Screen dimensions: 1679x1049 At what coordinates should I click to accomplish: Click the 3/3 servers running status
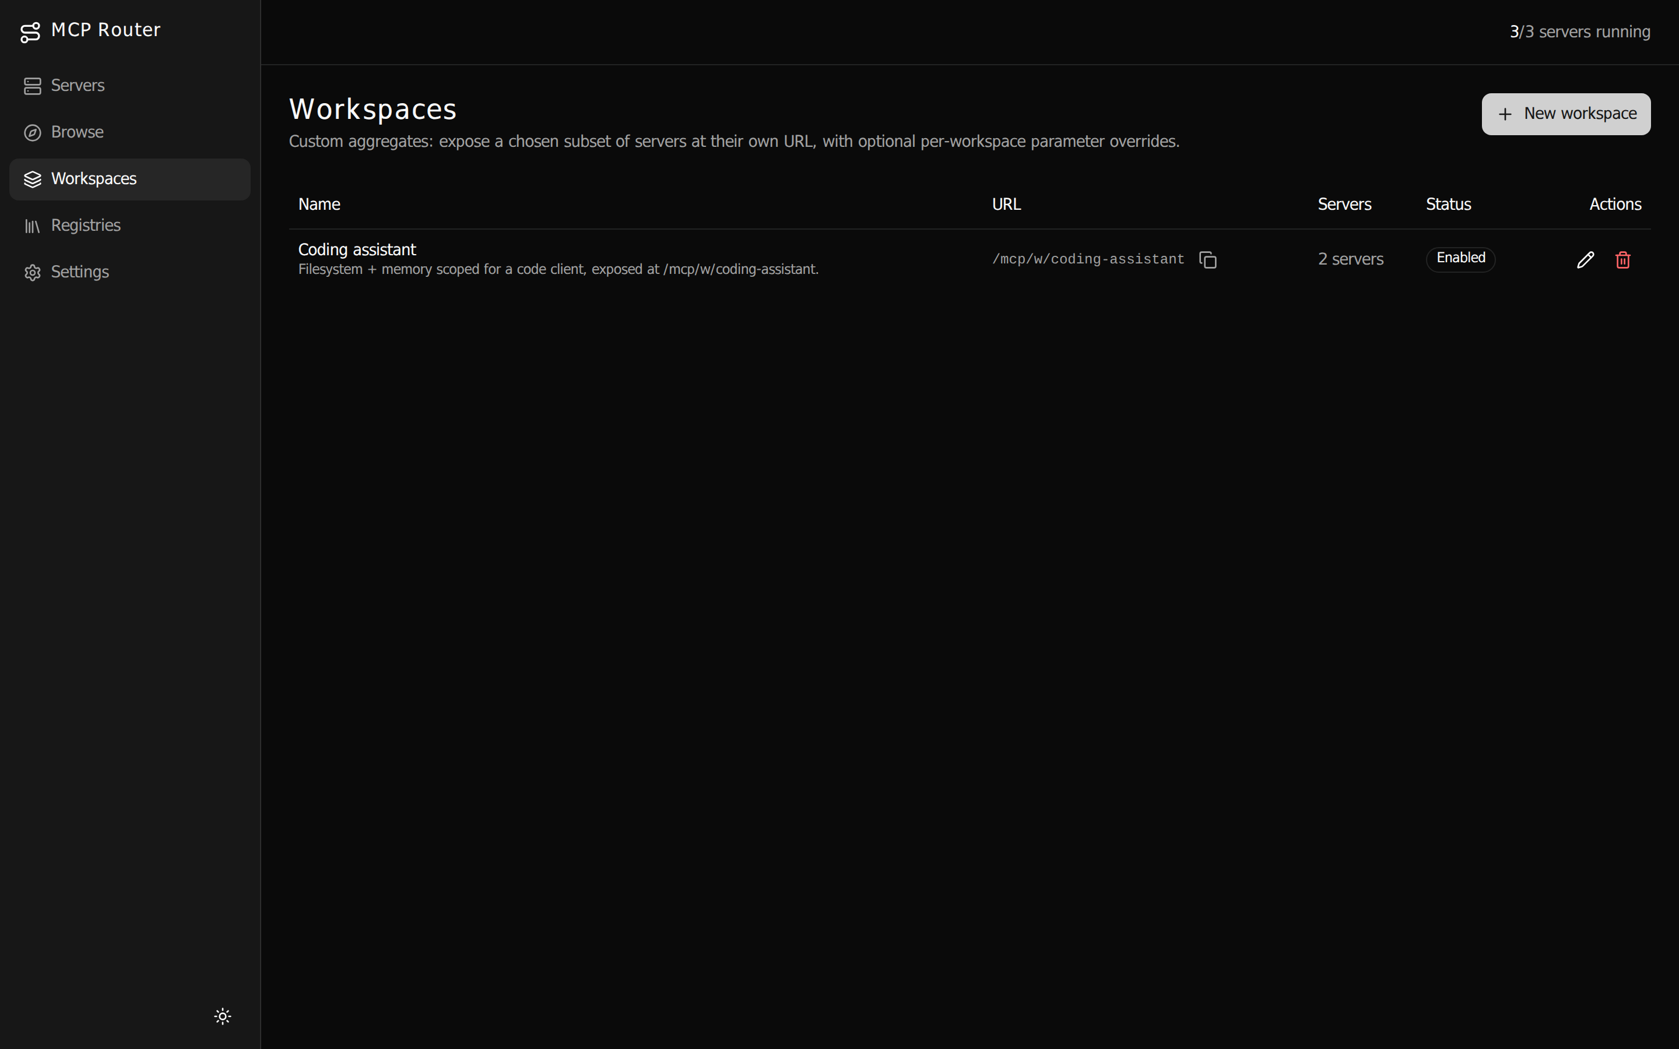pos(1580,32)
